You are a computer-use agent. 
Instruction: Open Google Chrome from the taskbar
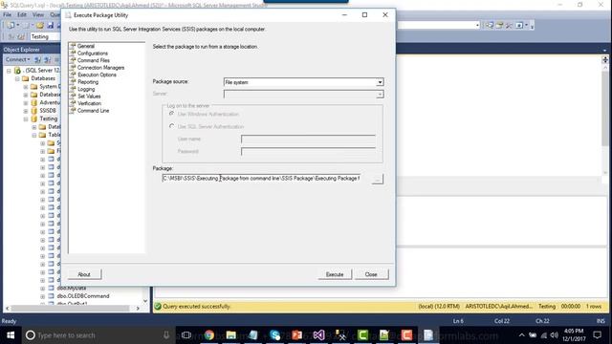click(209, 335)
